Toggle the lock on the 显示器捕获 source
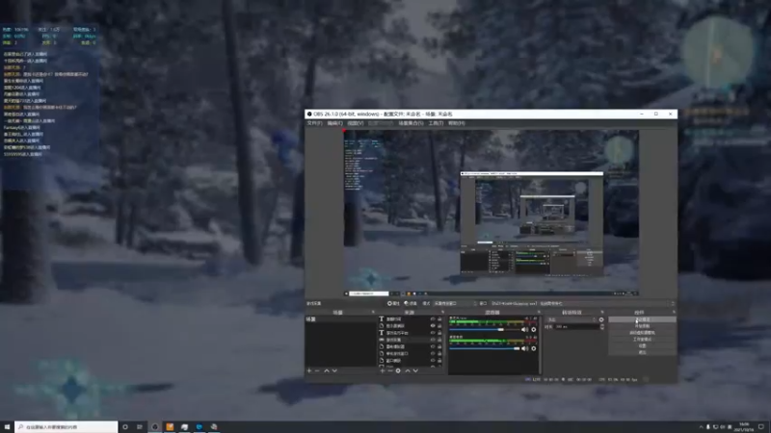 pos(439,326)
